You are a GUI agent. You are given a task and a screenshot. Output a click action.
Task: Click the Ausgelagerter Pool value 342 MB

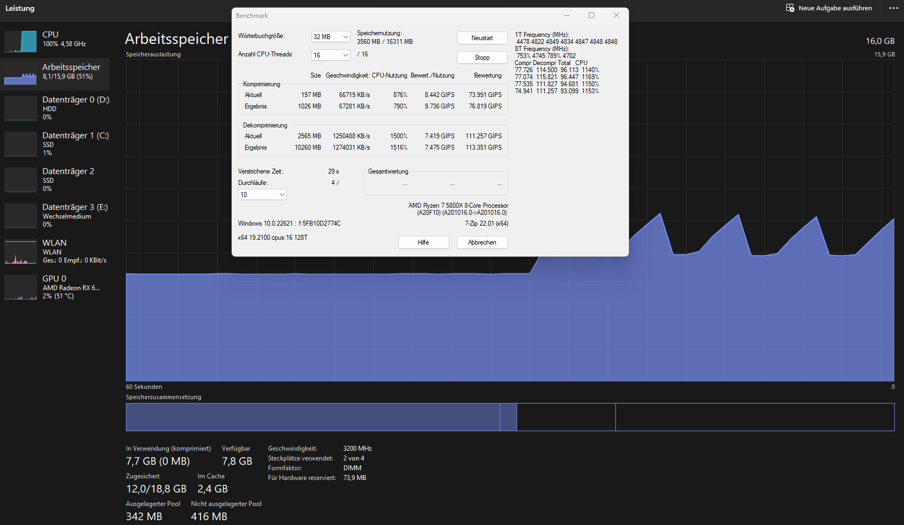point(144,517)
